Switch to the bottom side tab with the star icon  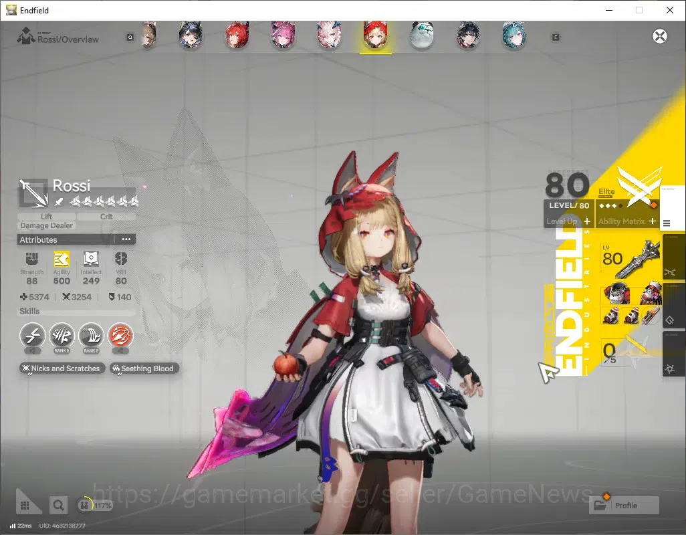click(x=673, y=354)
